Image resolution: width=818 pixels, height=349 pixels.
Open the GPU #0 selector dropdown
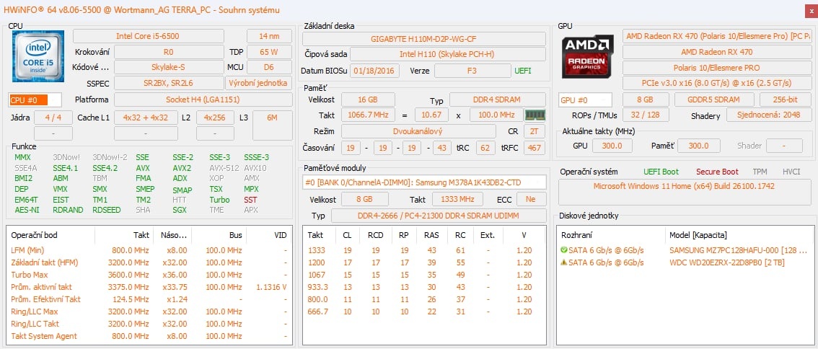point(585,100)
